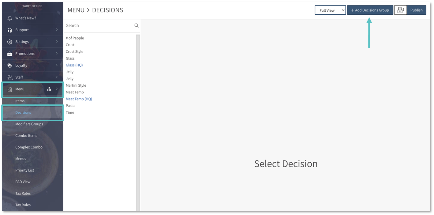Select the Meat Temp (HQ) decision

(79, 99)
